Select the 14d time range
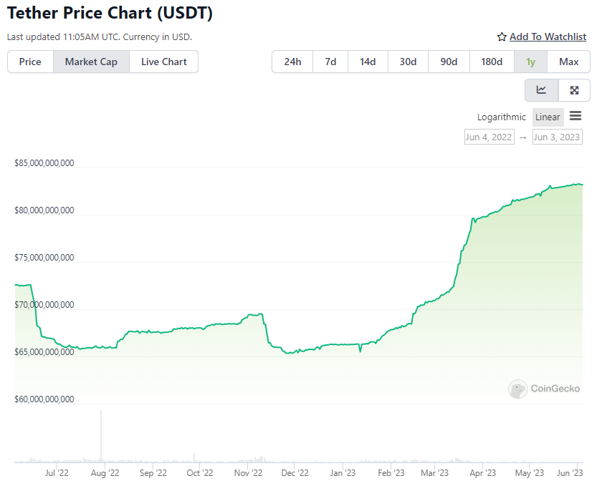The image size is (602, 486). coord(368,62)
